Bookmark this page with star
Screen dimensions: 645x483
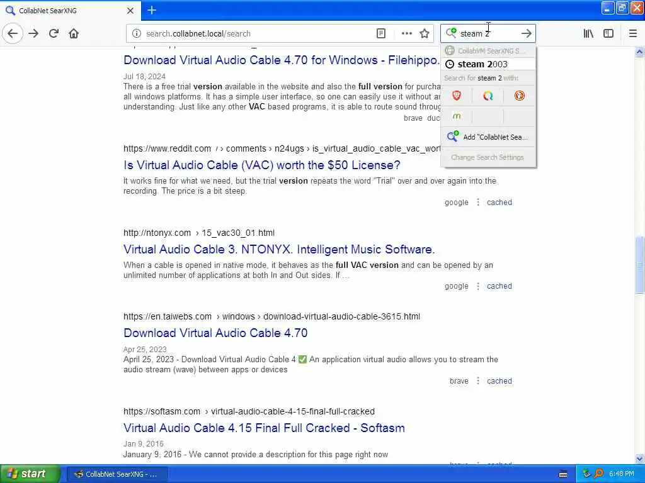point(425,34)
